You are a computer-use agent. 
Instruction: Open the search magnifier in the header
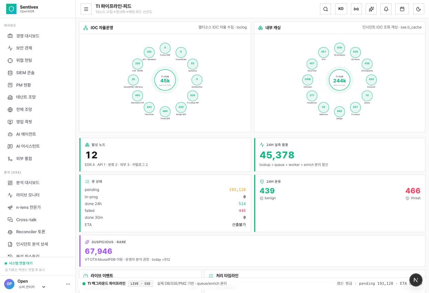click(x=325, y=9)
